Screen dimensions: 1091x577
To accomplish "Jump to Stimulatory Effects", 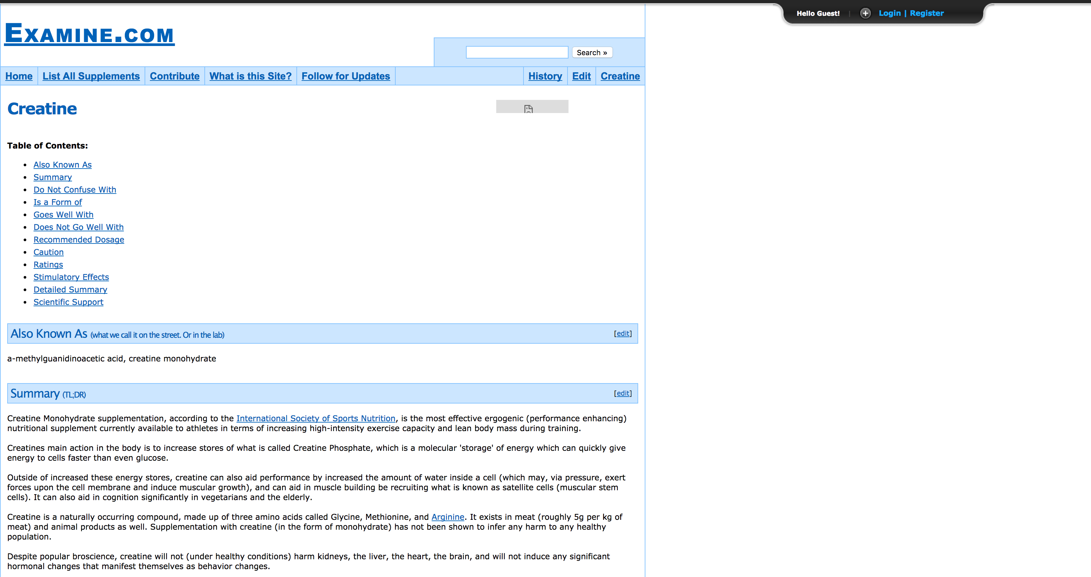I will pyautogui.click(x=71, y=277).
